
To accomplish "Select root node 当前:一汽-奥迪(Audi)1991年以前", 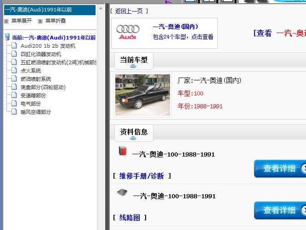I will click(54, 38).
